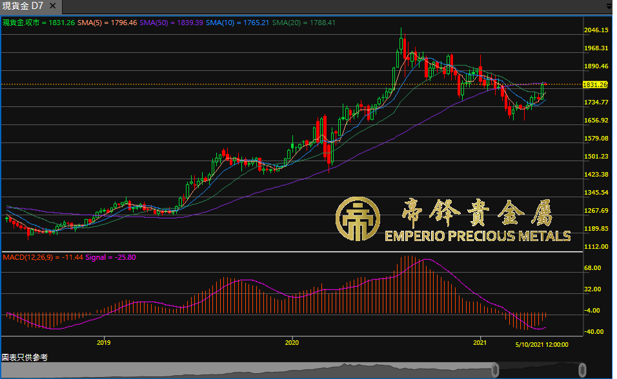Click the 1345.54 price axis label
Image resolution: width=617 pixels, height=379 pixels.
596,193
